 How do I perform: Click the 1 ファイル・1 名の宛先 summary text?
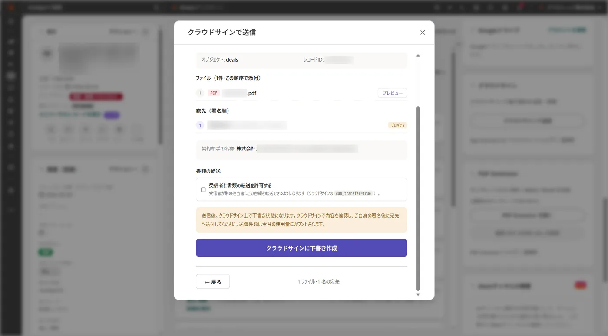click(318, 282)
